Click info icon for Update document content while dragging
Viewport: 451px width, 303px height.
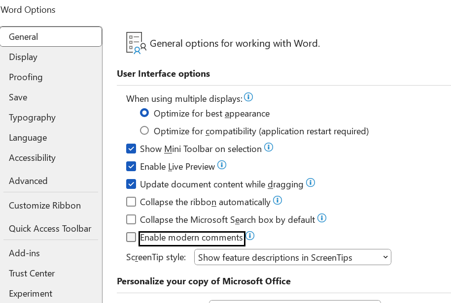(311, 183)
